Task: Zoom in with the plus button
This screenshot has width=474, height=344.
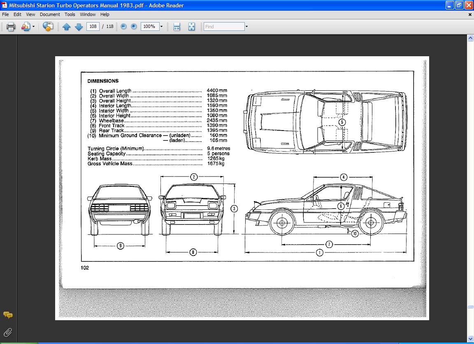Action: (134, 27)
